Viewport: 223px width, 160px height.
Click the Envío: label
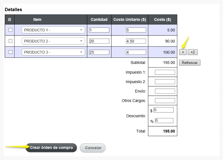(x=140, y=91)
